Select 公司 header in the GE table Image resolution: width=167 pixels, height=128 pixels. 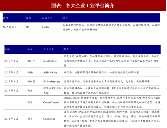pos(28,18)
